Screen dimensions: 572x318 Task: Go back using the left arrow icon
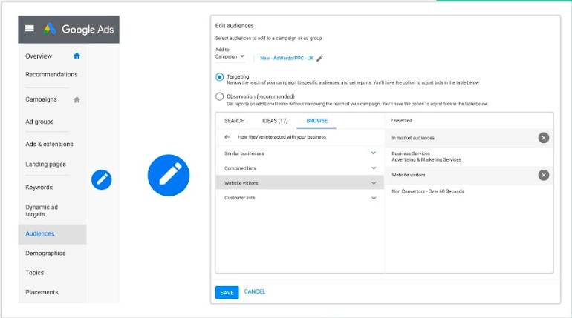click(x=227, y=137)
